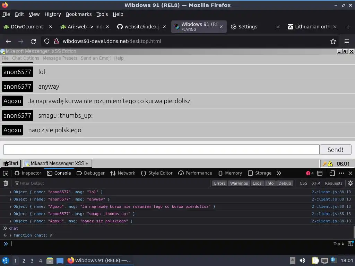
Task: Click the warning triangle in Wibdows tray
Action: coord(330,163)
